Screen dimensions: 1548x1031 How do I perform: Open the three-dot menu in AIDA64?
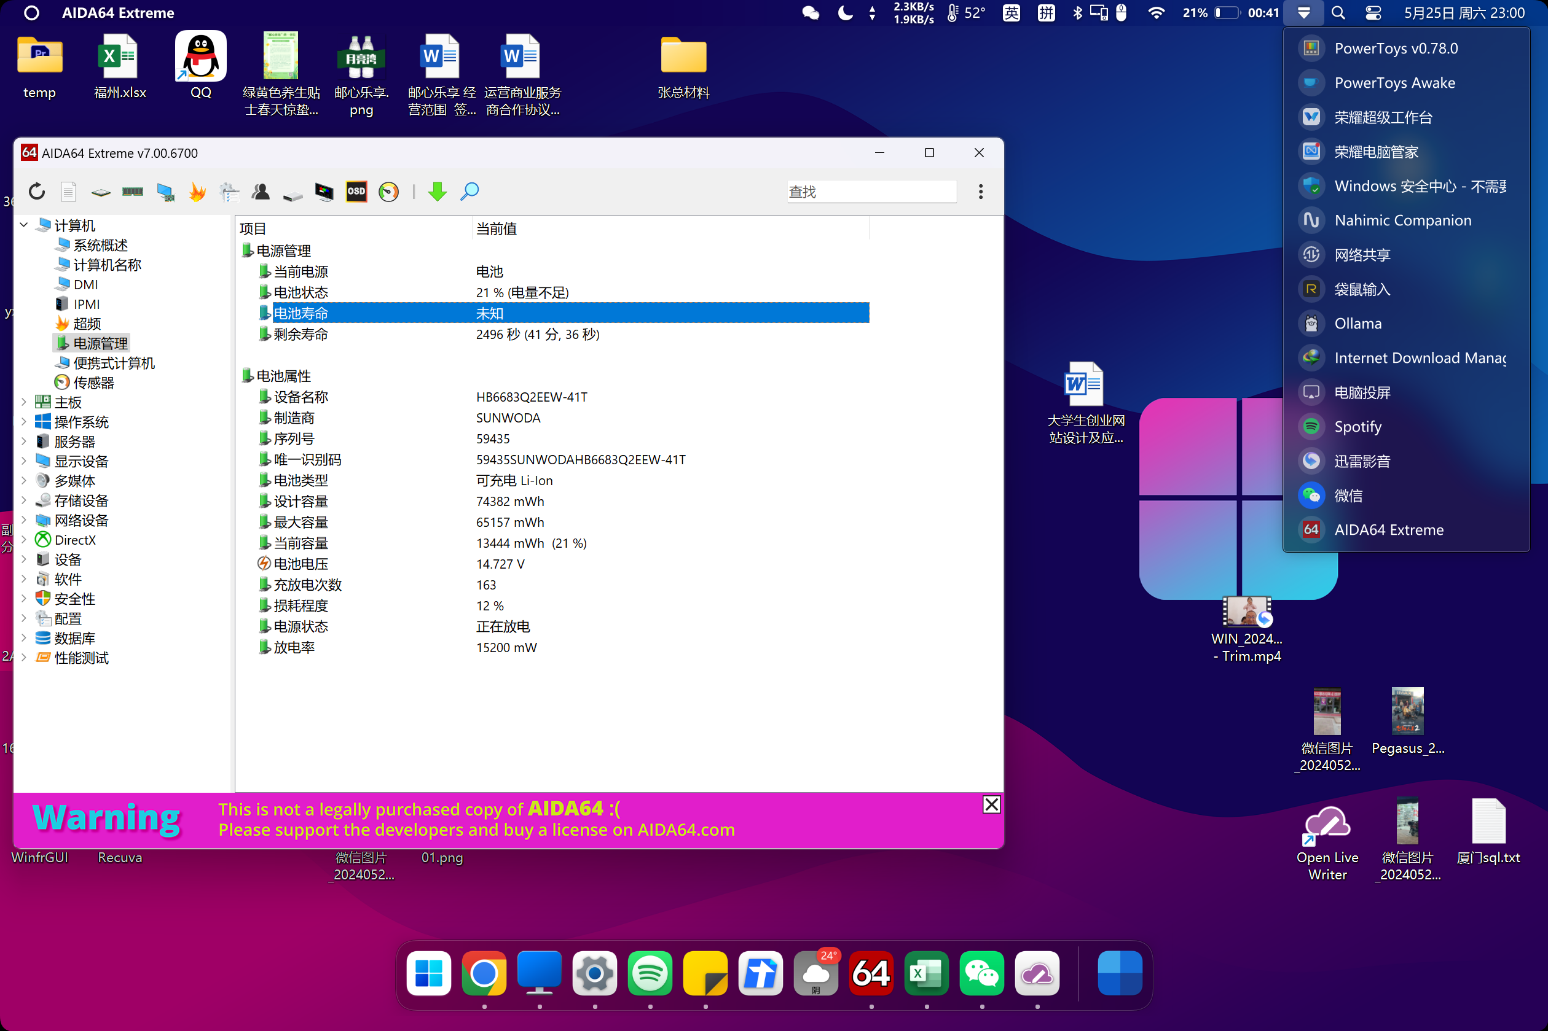click(980, 192)
